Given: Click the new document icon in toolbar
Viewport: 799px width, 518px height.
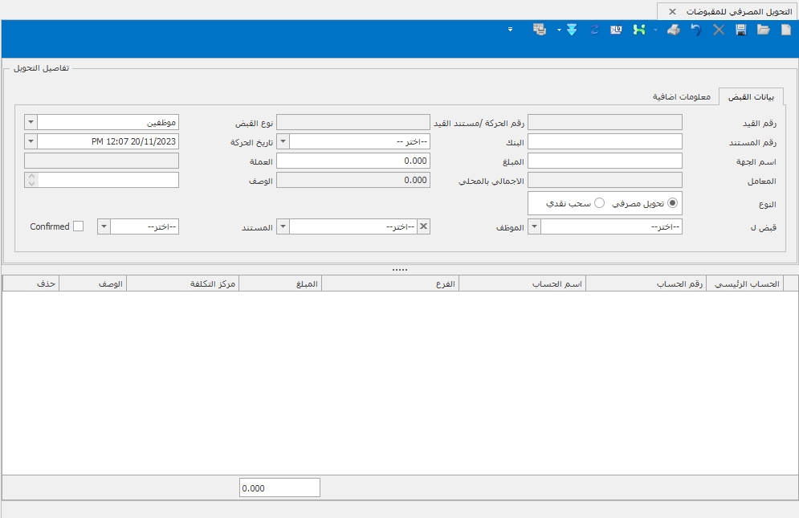Looking at the screenshot, I should tap(785, 30).
